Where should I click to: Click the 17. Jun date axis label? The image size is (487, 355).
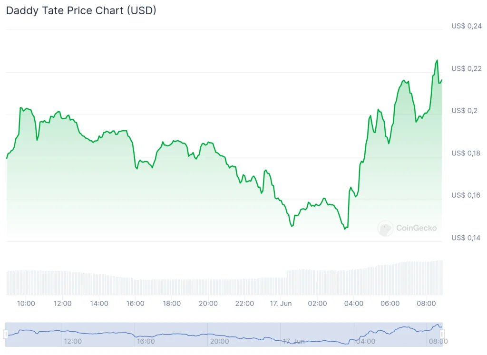281,304
